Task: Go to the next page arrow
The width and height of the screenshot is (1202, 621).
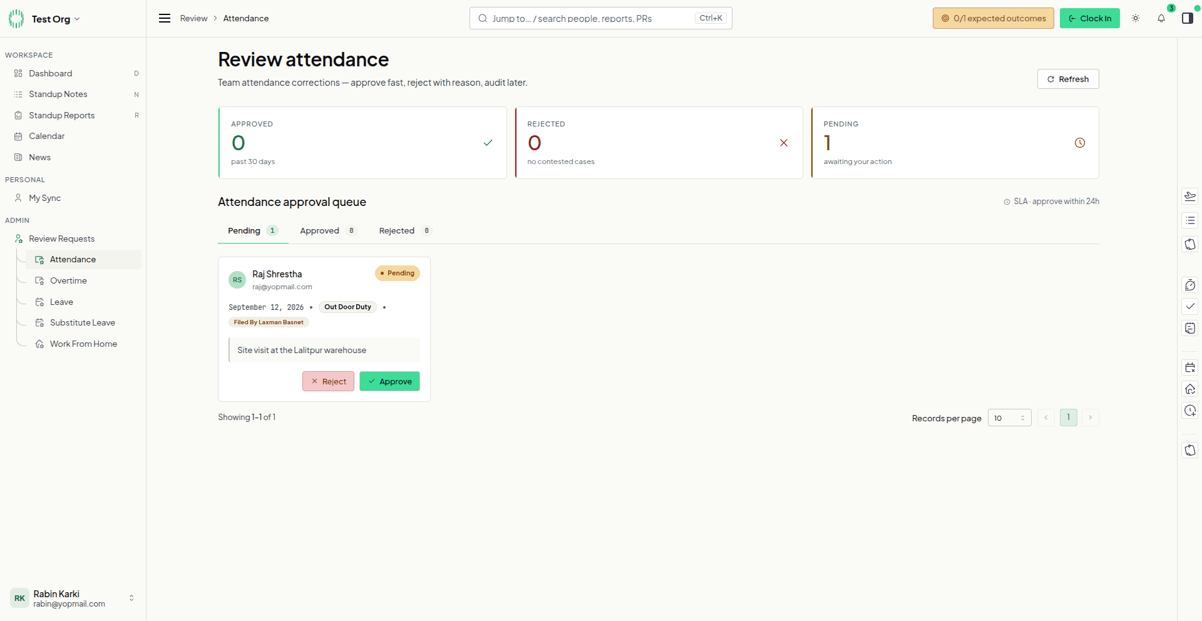Action: [1090, 418]
